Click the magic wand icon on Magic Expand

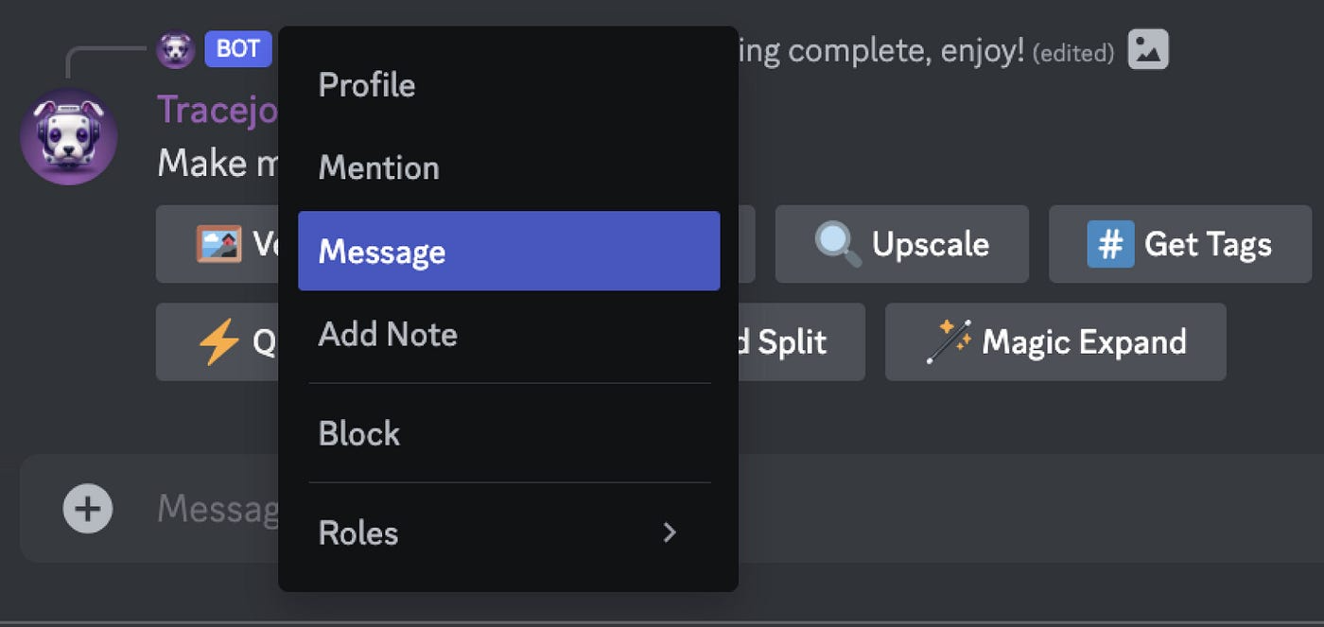point(949,341)
